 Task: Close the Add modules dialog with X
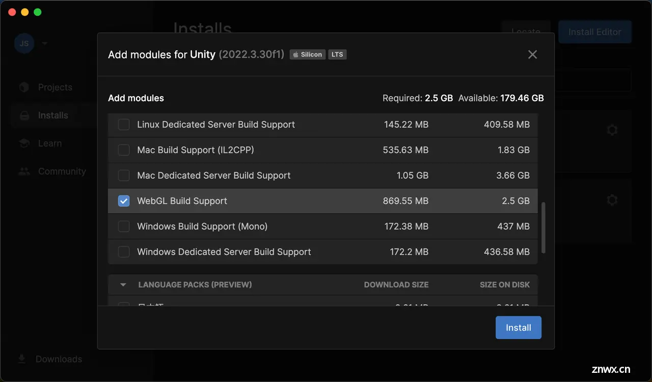tap(532, 54)
